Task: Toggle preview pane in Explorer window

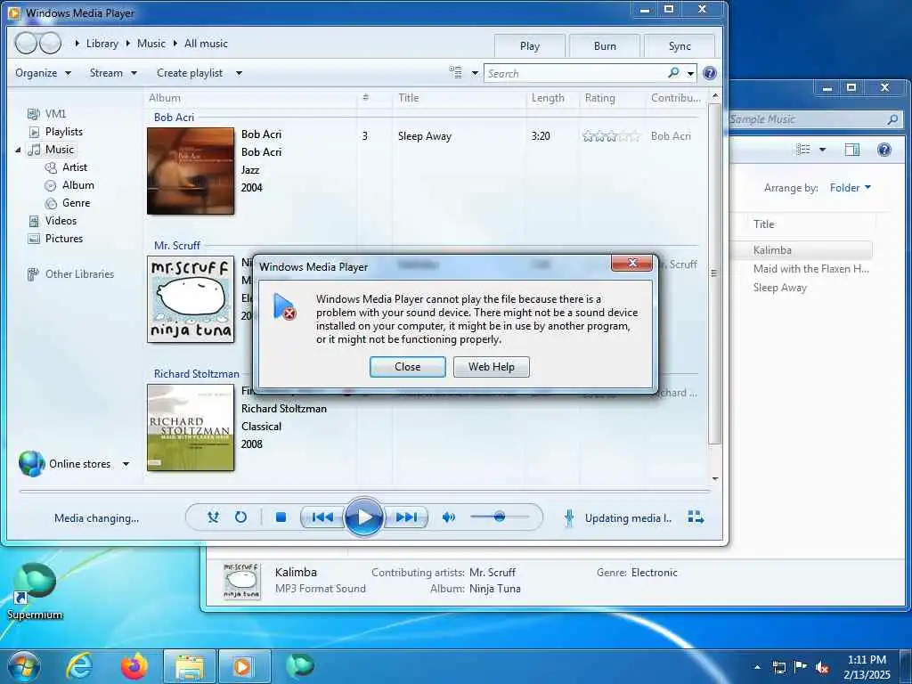Action: coord(852,150)
